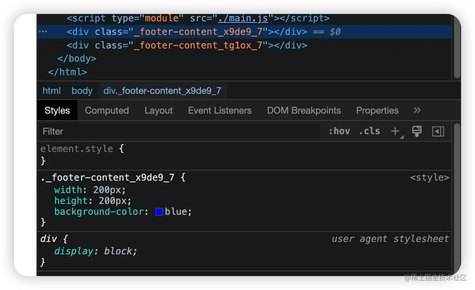
Task: Click the height property name
Action: [x=71, y=201]
